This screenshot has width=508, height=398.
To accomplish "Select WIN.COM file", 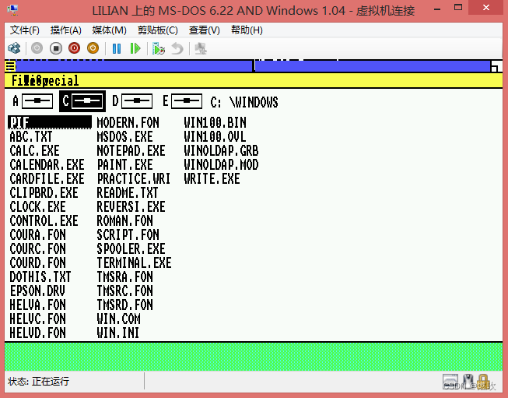I will click(118, 319).
